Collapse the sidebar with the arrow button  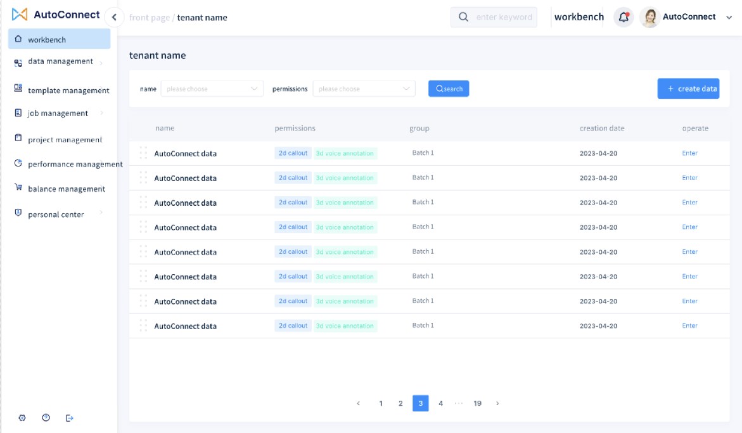click(114, 17)
